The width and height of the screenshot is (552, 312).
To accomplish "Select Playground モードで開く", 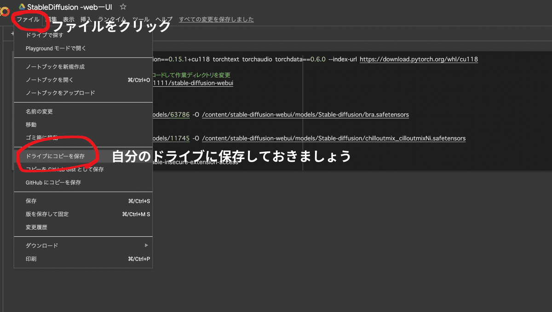I will 83,48.
